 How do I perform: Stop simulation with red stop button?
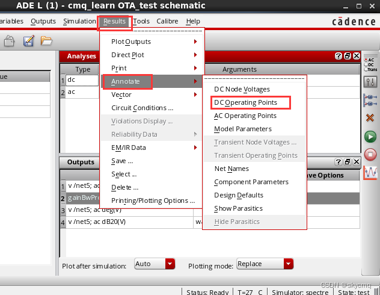click(x=370, y=154)
